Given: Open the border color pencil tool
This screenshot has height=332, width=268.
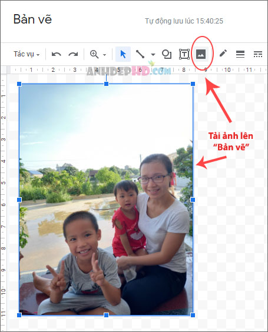Looking at the screenshot, I should [x=223, y=54].
